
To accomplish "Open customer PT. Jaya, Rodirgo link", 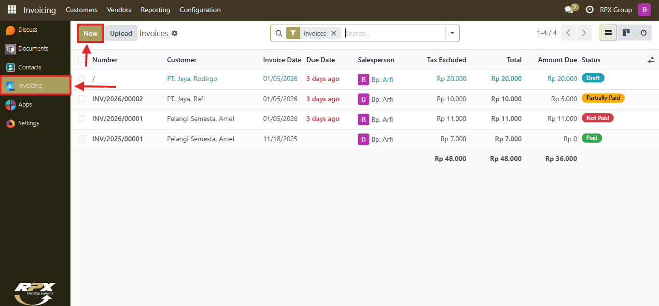I will (192, 79).
